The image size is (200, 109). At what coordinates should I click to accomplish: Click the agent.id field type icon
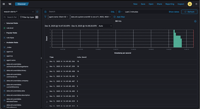click(x=4, y=52)
